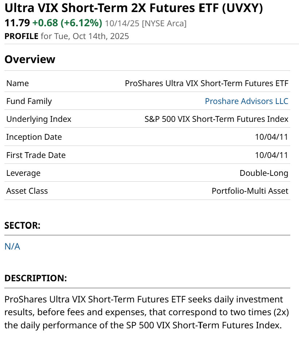299x340 pixels.
Task: Click the Inception Date row label
Action: [x=34, y=137]
